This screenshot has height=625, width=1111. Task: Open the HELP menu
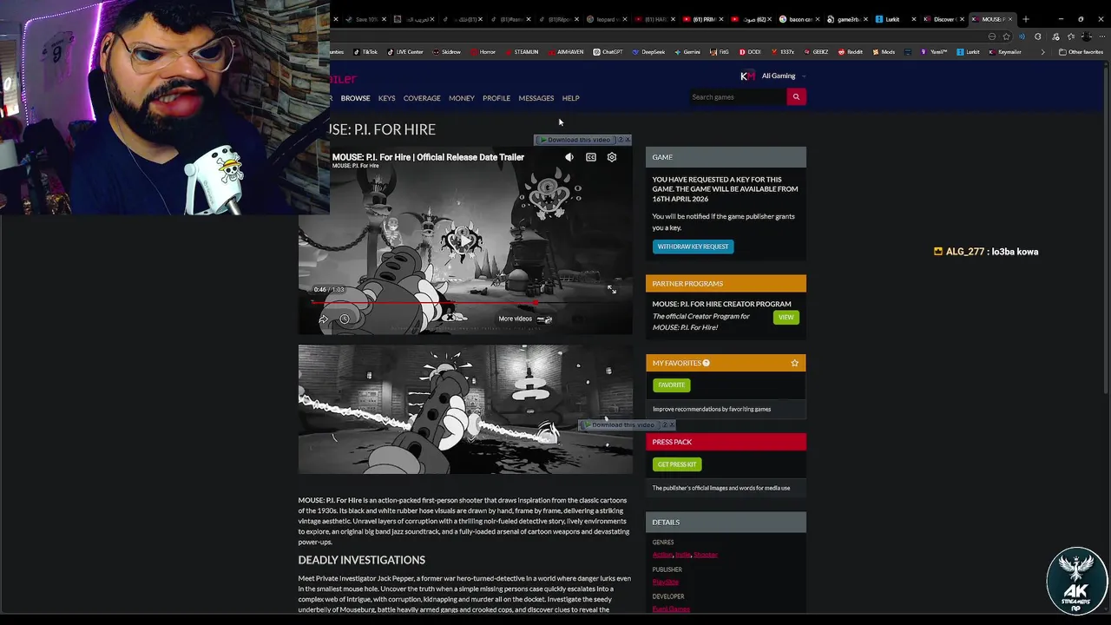[570, 98]
